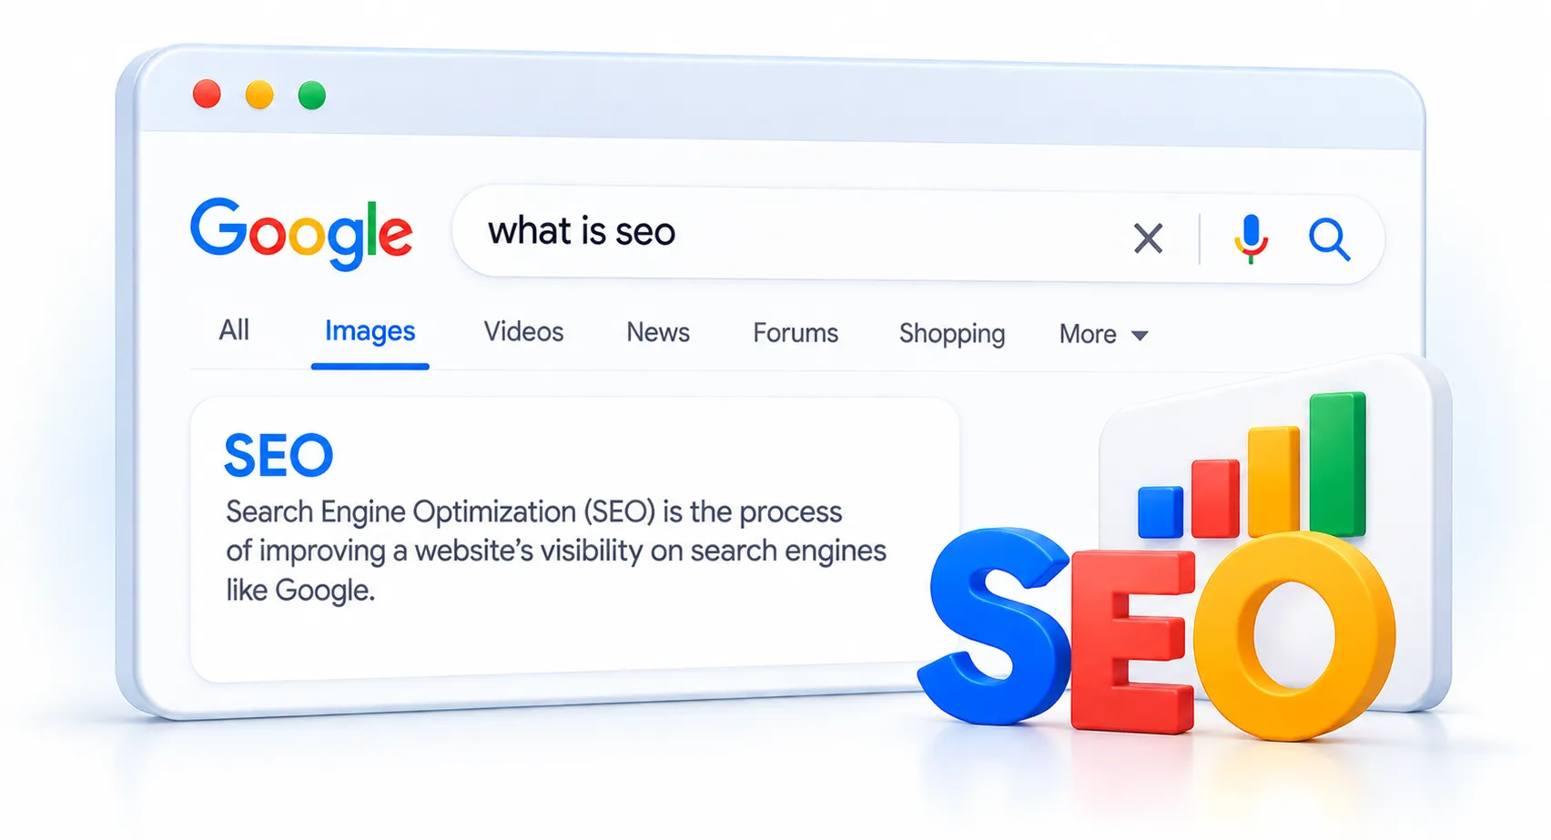Viewport: 1551px width, 840px height.
Task: Start voice search with microphone icon
Action: 1252,238
